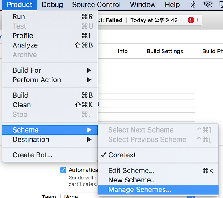
Task: Toggle the Automatically manage signing checkbox
Action: pyautogui.click(x=63, y=170)
